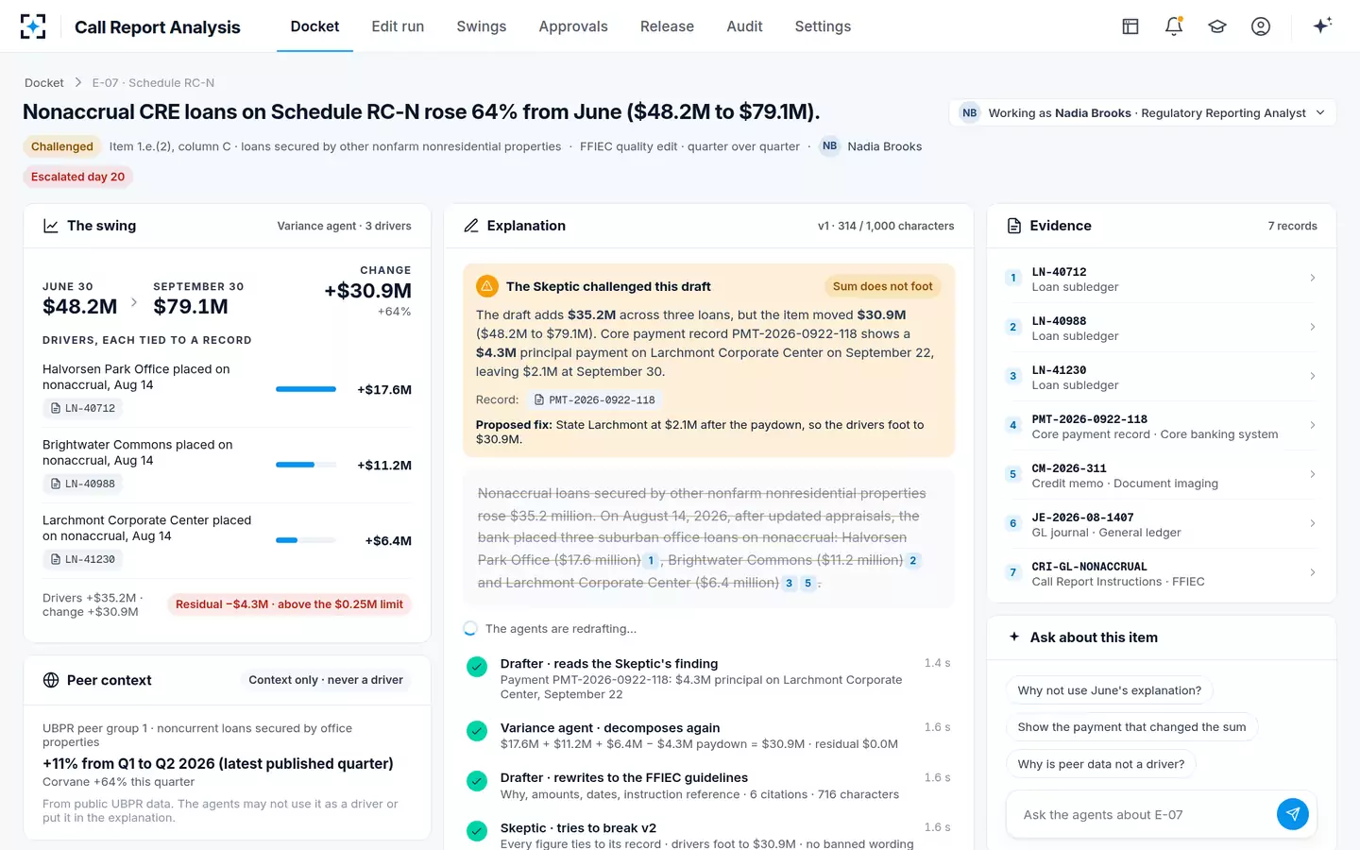The width and height of the screenshot is (1360, 850).
Task: Open the user profile icon
Action: (1261, 26)
